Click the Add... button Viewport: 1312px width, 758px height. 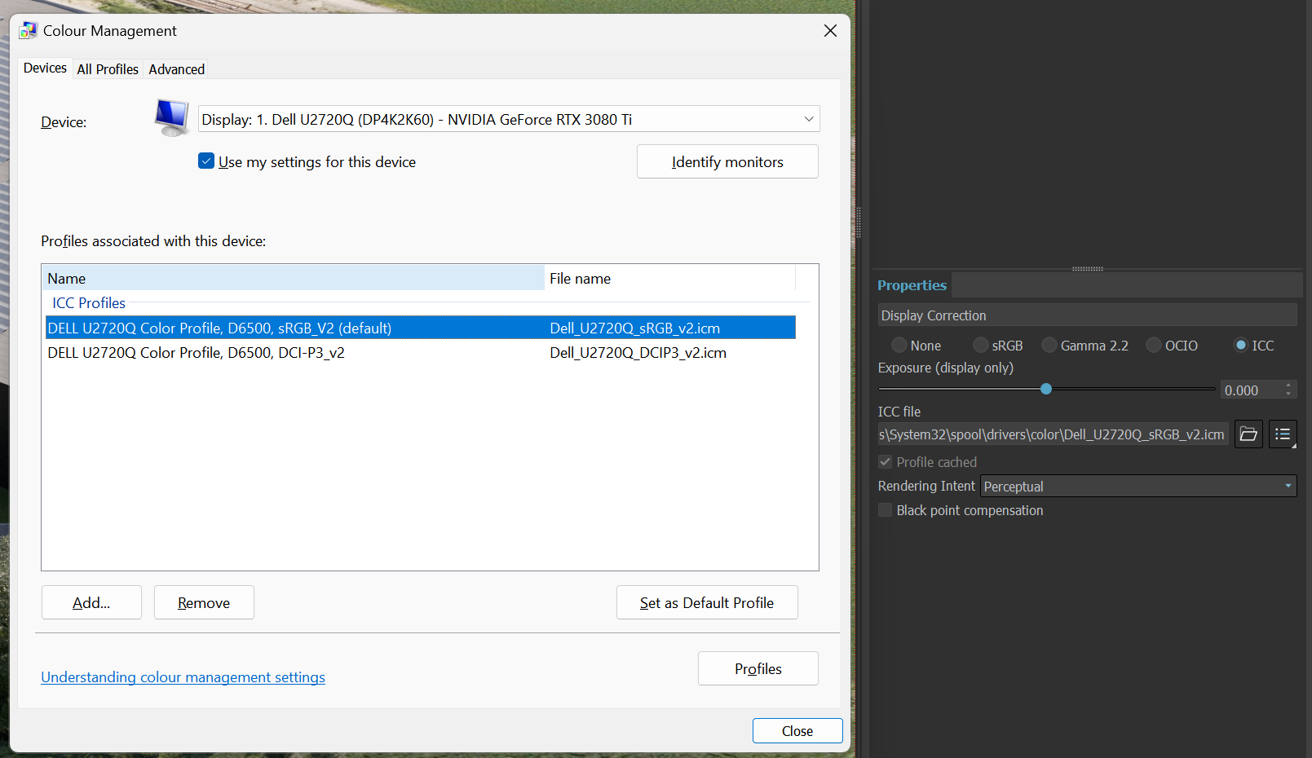click(91, 602)
